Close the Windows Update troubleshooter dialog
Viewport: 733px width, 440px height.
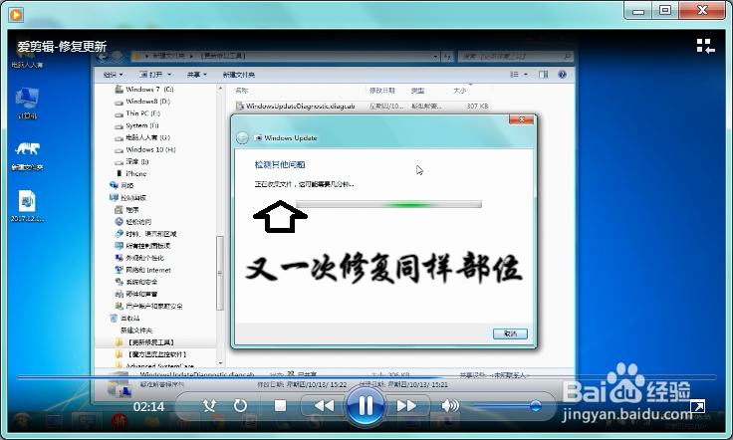[521, 119]
